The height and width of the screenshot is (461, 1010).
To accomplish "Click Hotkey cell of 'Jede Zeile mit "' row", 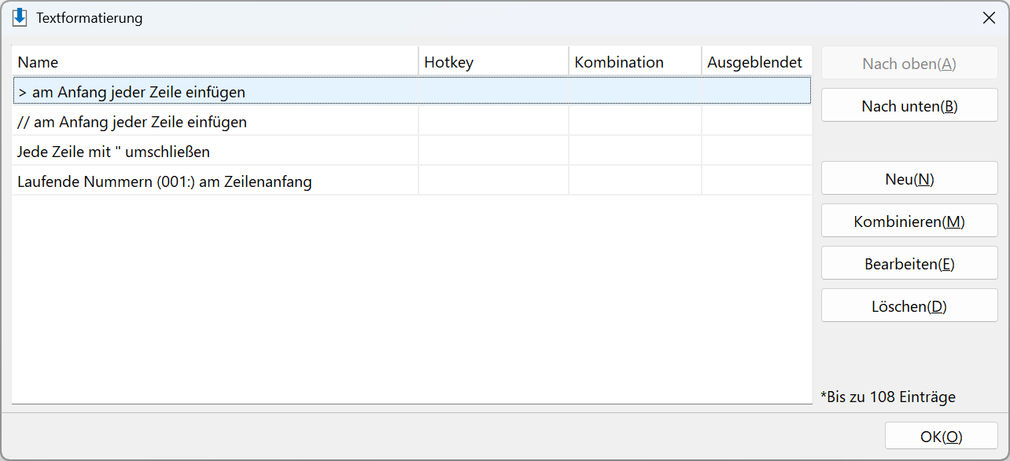I will (x=493, y=152).
